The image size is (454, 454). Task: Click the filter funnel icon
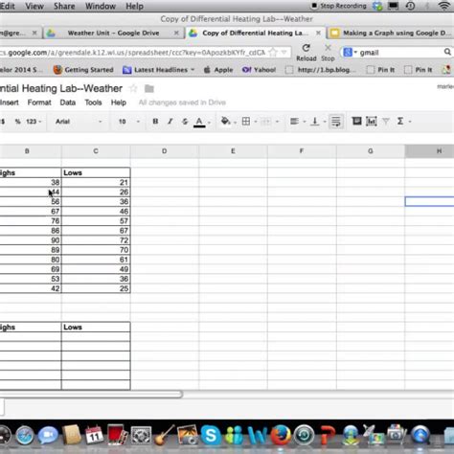click(x=386, y=122)
